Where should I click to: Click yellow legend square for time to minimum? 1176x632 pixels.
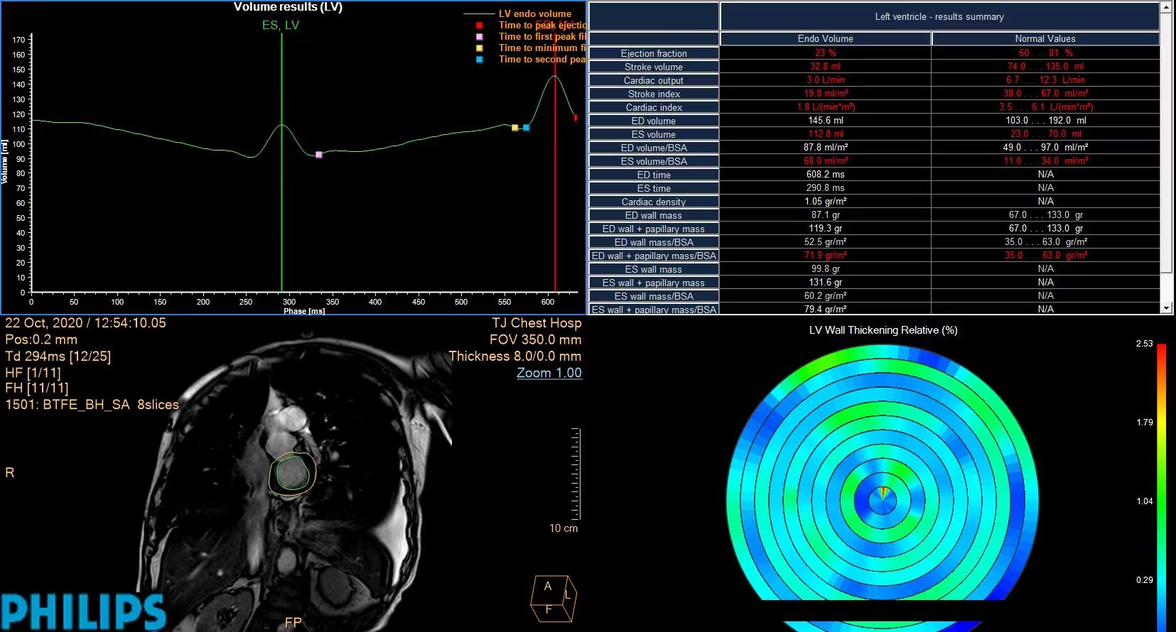(480, 48)
